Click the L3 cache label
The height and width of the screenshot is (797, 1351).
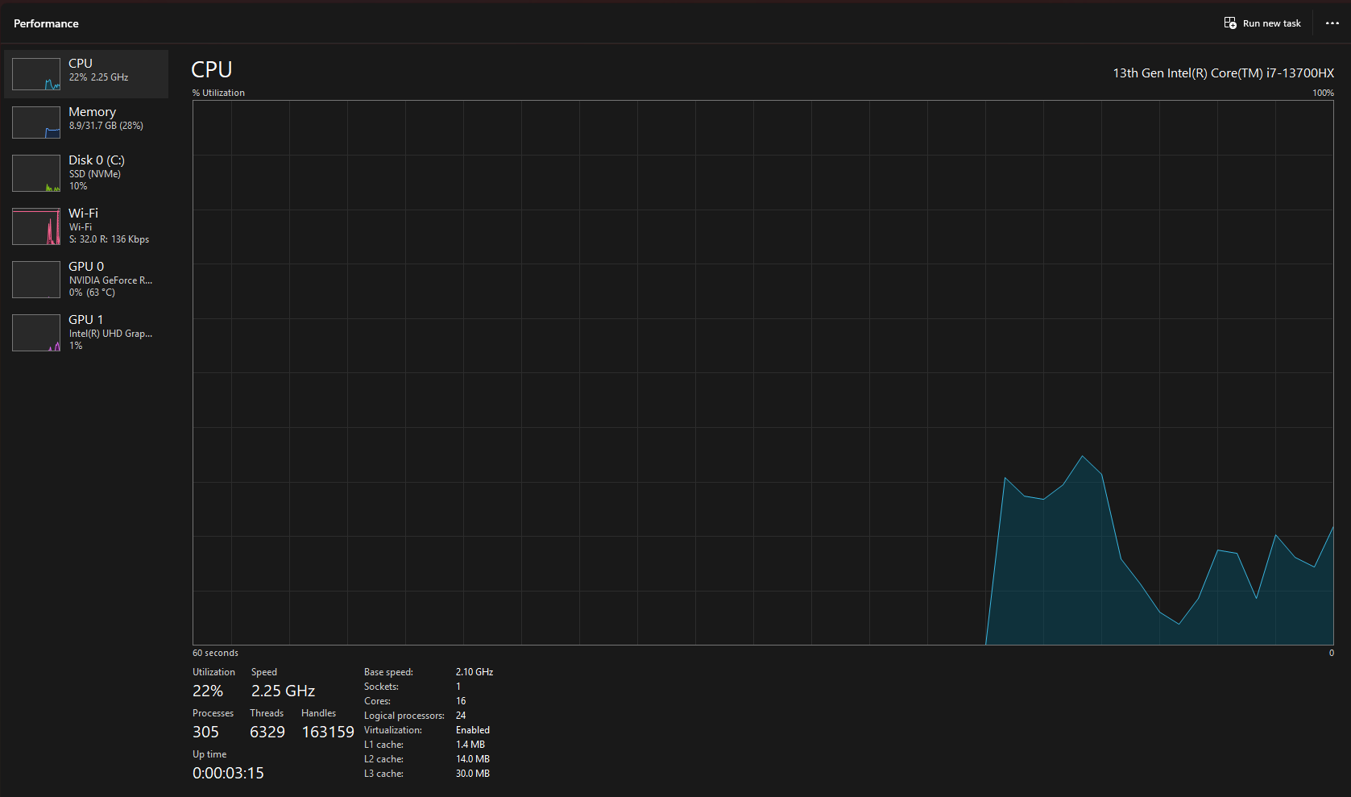click(x=384, y=774)
